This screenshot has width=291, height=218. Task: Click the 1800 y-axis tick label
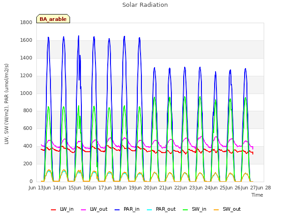click(x=26, y=22)
